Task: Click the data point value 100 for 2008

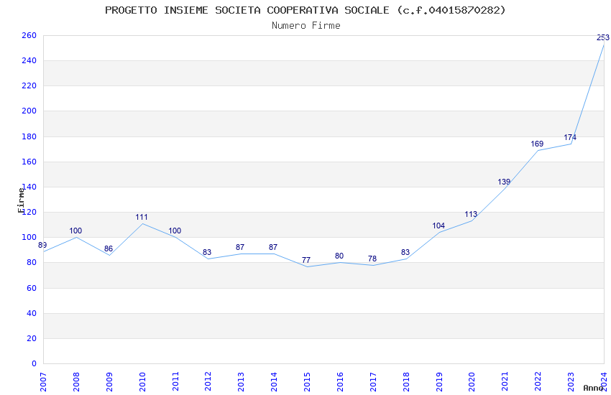Action: click(x=75, y=231)
